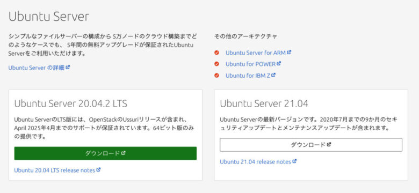Click red check icon beside Ubuntu for POWER
This screenshot has width=419, height=193.
[216, 64]
